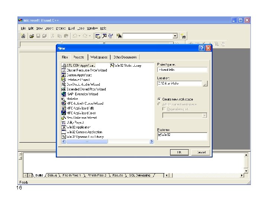Click the Find in Files toolbar icon
The image size is (268, 201).
(119, 36)
